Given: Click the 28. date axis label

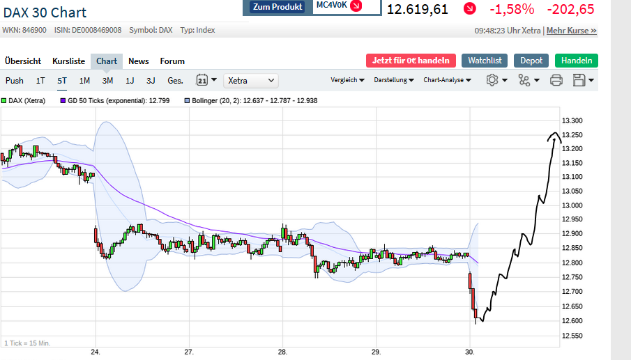Looking at the screenshot, I should [x=282, y=352].
